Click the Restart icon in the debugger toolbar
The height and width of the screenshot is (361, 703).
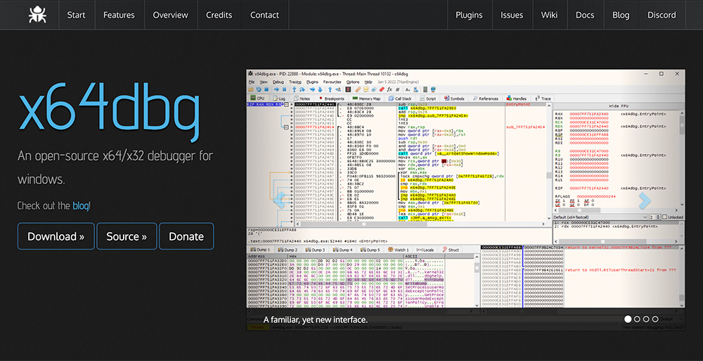[259, 90]
